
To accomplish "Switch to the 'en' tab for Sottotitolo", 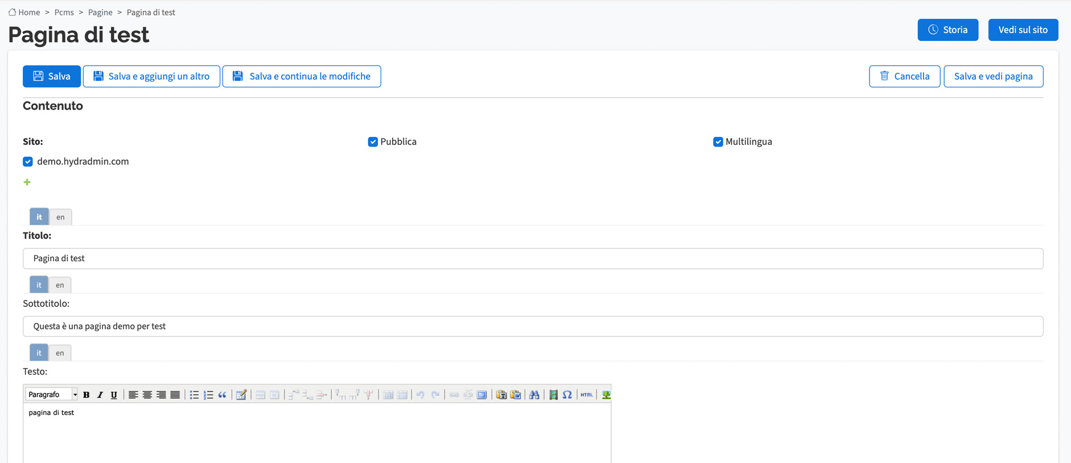I will [60, 285].
